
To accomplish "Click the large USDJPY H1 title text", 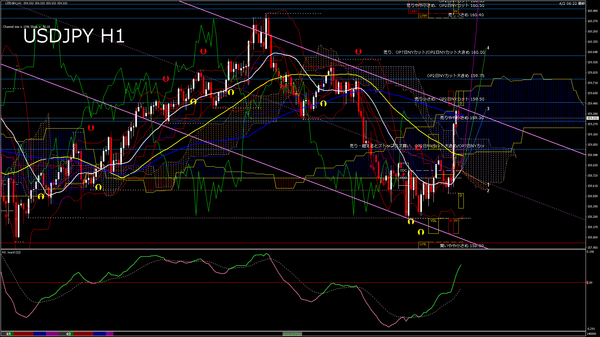I will tap(74, 36).
